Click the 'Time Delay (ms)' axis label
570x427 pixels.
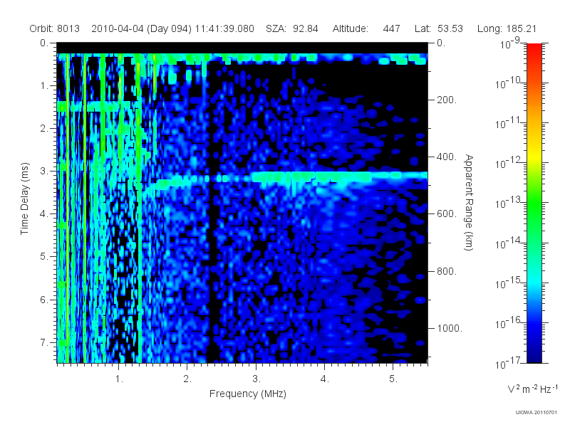pos(24,199)
